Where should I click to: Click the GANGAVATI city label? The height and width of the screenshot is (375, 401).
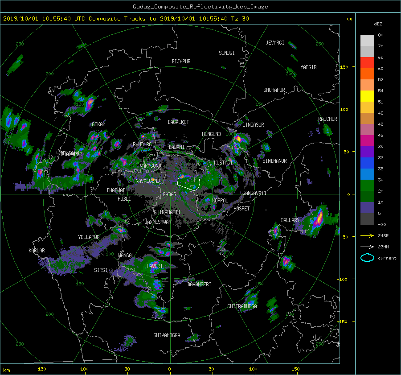pyautogui.click(x=254, y=193)
